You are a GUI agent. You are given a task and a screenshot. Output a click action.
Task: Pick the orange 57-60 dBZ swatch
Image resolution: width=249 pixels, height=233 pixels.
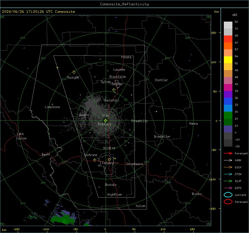(228, 46)
